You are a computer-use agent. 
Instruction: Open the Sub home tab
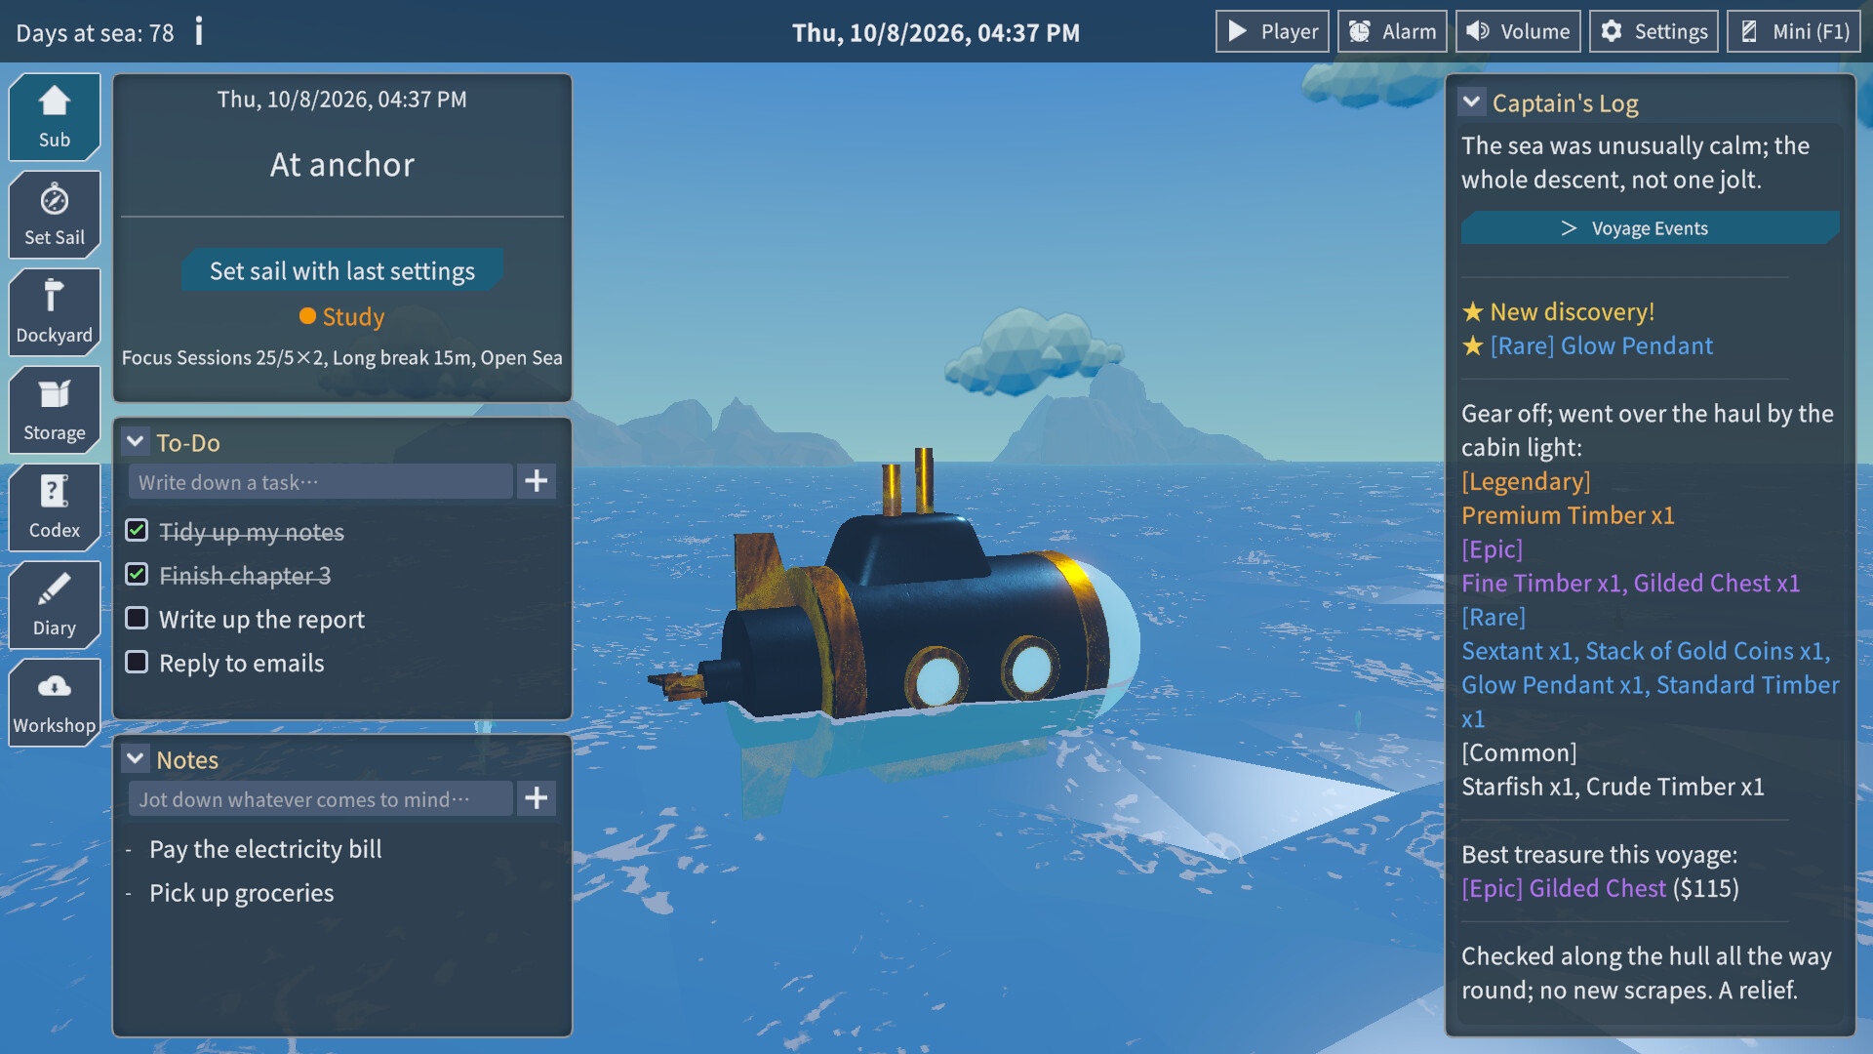coord(55,117)
